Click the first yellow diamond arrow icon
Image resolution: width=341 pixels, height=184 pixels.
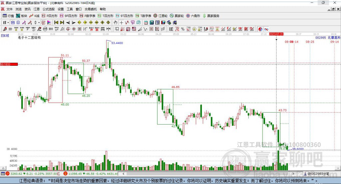pyautogui.click(x=79, y=23)
